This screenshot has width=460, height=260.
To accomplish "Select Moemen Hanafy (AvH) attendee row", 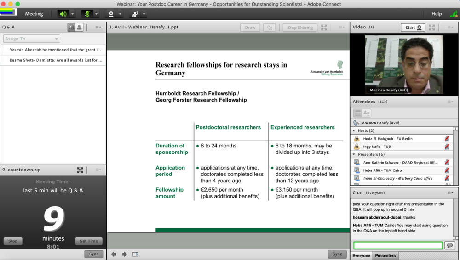I will coord(404,123).
